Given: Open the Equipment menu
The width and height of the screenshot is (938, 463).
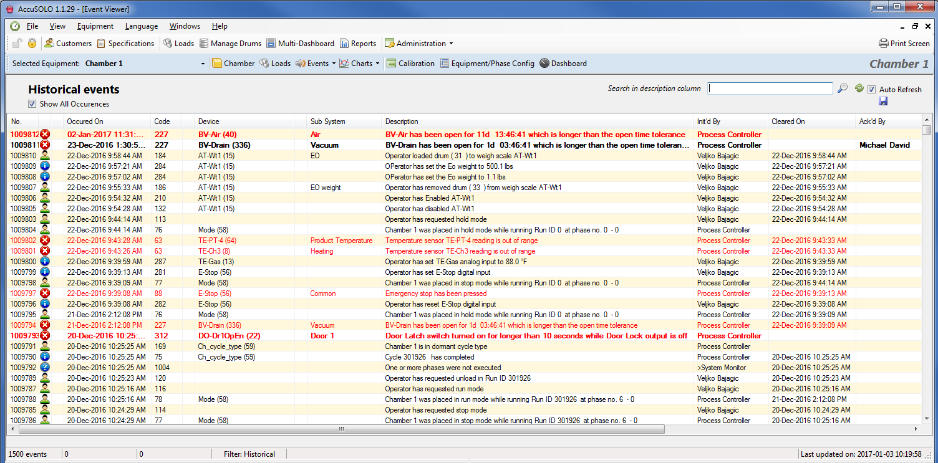Looking at the screenshot, I should click(95, 26).
